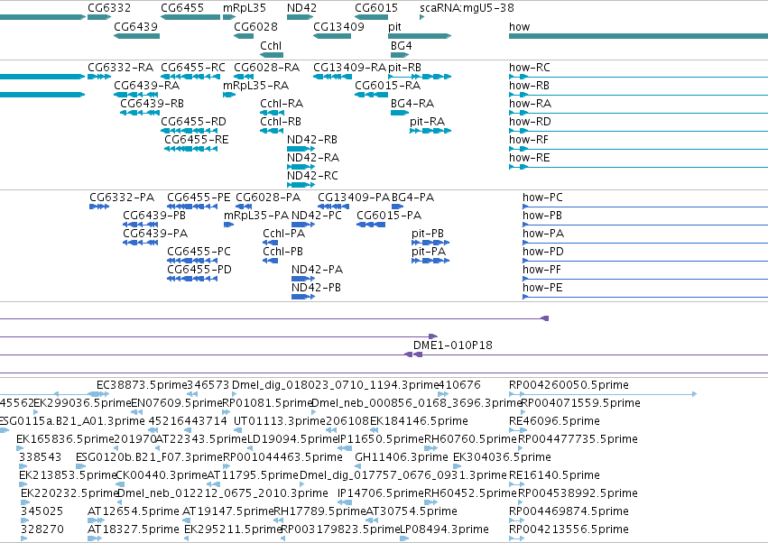Select transcript CG6455-RC
The width and height of the screenshot is (768, 543).
(193, 67)
